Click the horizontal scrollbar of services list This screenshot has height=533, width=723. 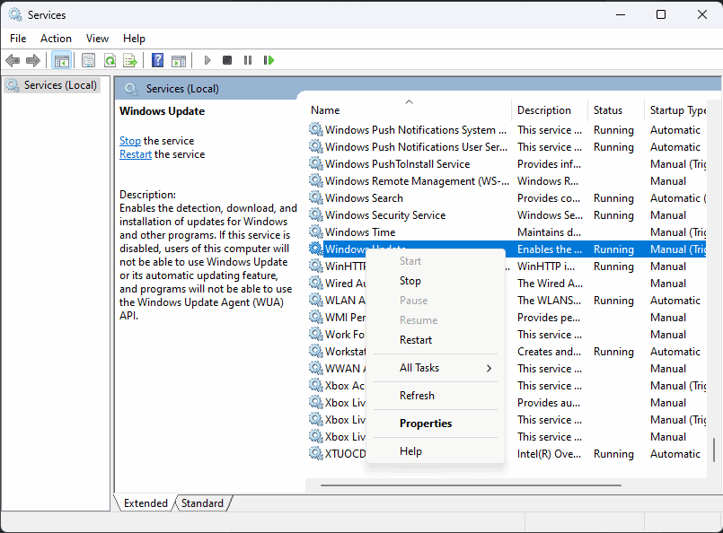click(471, 485)
